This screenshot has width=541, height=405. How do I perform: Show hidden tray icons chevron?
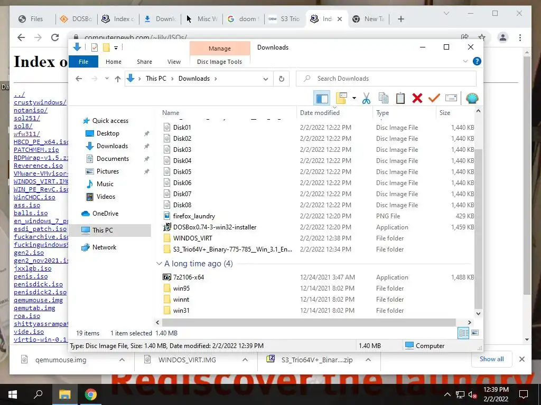[x=447, y=394]
